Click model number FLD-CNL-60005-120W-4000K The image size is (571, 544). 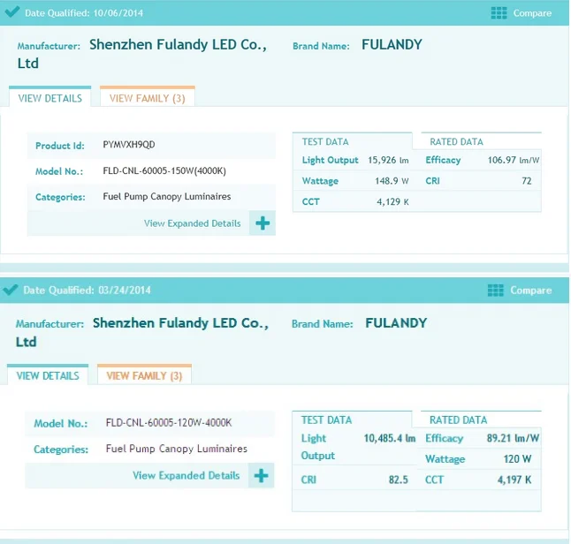[169, 423]
